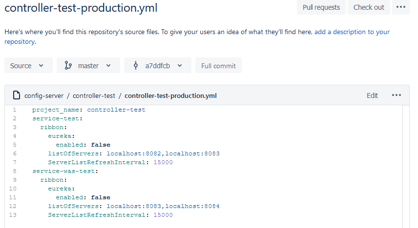This screenshot has width=418, height=228.
Task: Edit the controller-test-production.yml file
Action: click(372, 95)
